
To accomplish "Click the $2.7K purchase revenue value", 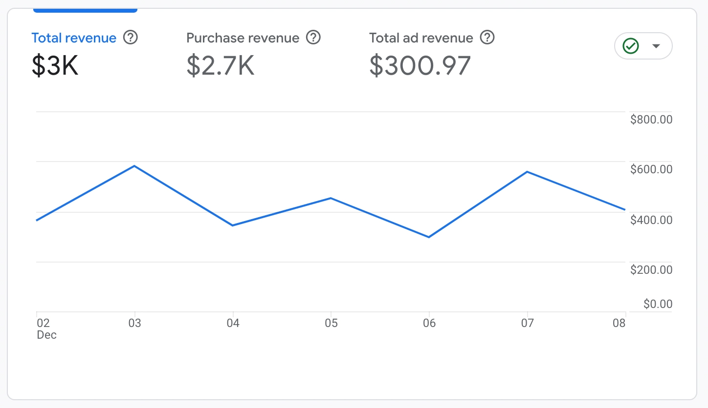I will point(221,65).
